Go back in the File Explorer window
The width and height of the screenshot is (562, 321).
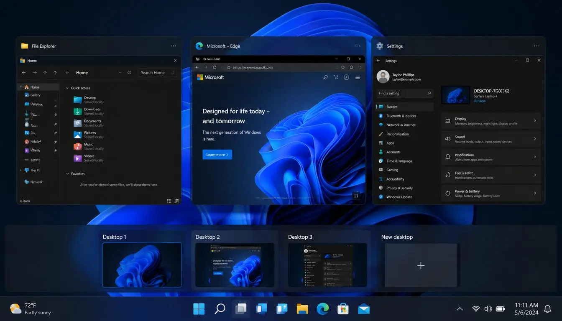coord(24,73)
